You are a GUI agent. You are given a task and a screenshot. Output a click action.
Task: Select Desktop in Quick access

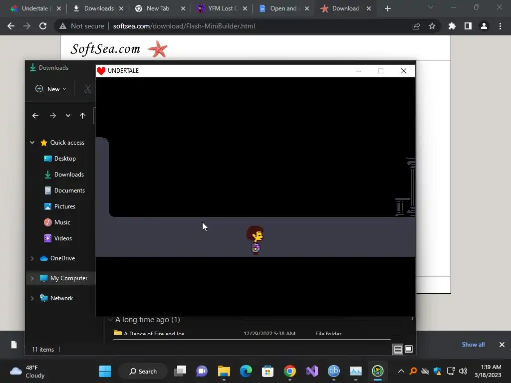coord(65,159)
